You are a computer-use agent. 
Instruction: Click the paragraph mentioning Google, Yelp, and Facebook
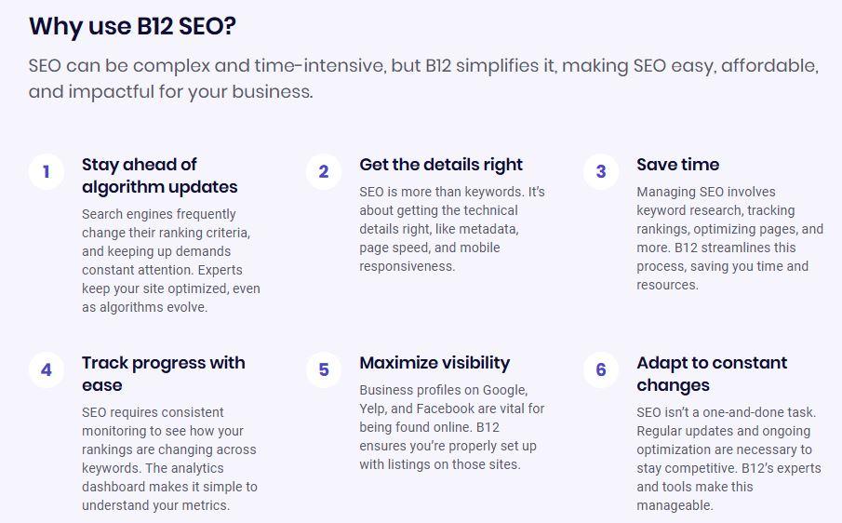(452, 427)
